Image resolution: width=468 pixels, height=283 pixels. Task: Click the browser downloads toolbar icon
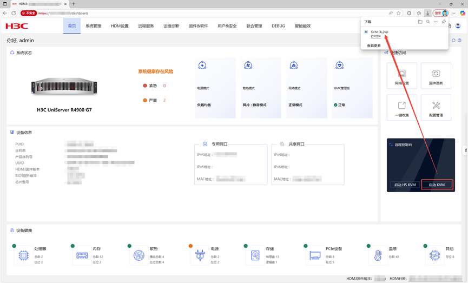pyautogui.click(x=427, y=13)
